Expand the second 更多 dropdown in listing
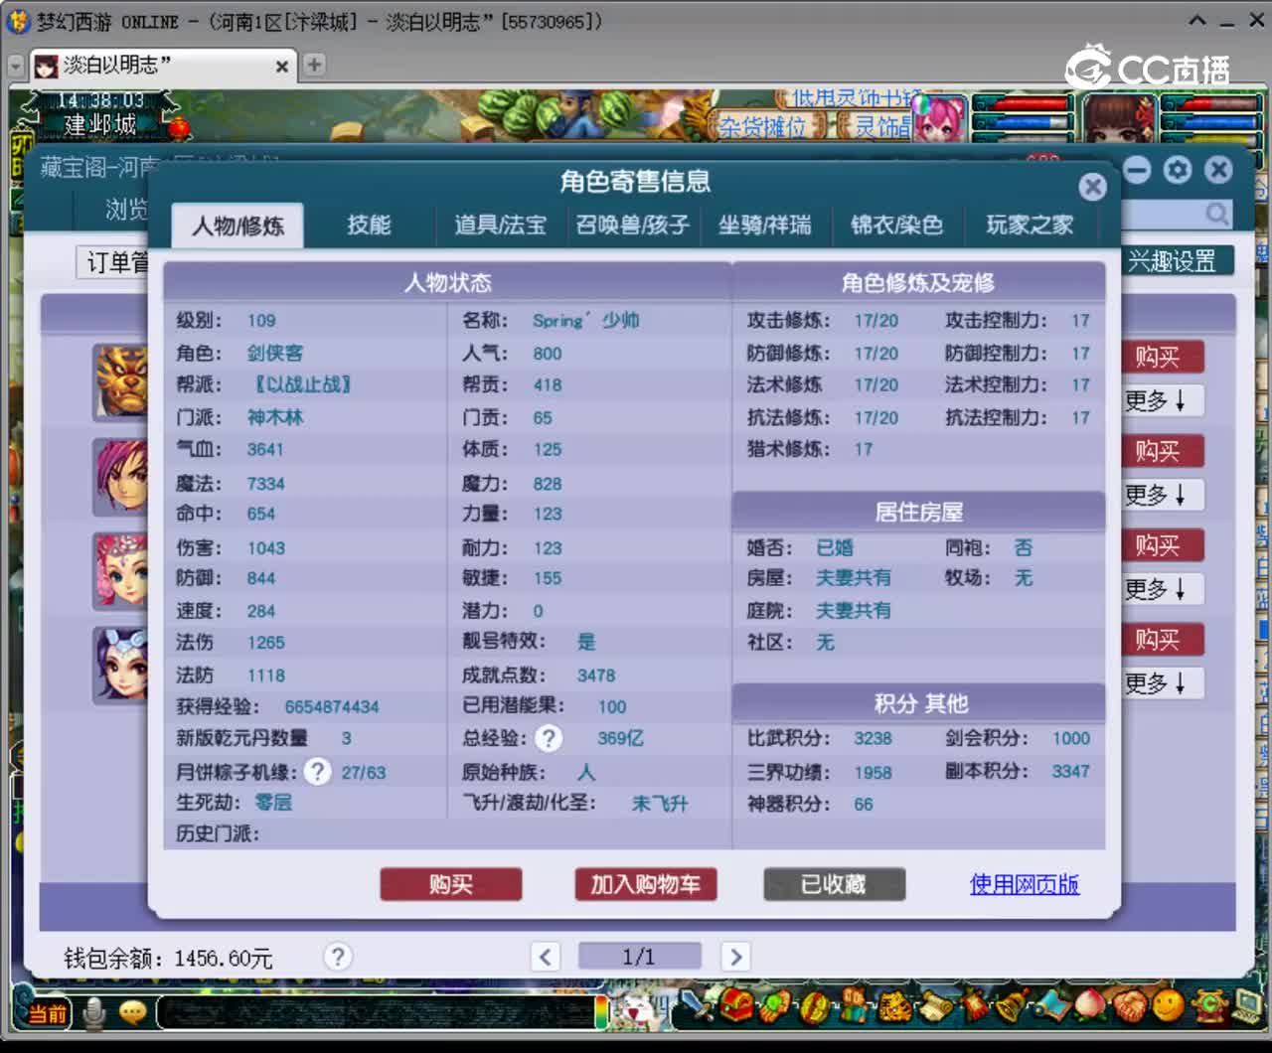Screen dimensions: 1272x1053 (x=1163, y=495)
